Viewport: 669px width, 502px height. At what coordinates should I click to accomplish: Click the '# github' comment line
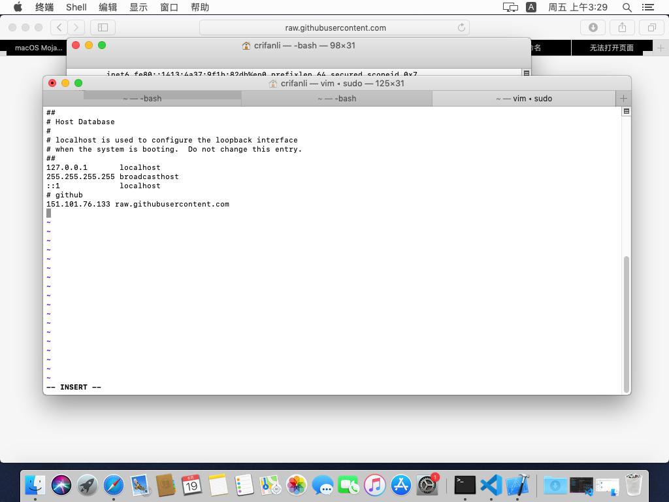pyautogui.click(x=65, y=195)
